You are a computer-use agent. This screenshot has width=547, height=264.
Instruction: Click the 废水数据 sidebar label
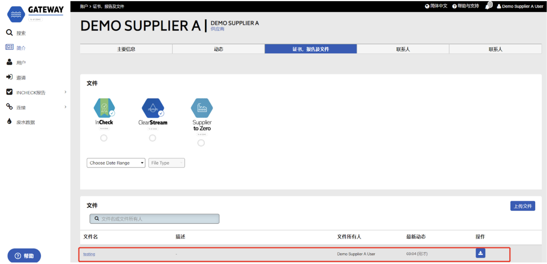(x=26, y=122)
